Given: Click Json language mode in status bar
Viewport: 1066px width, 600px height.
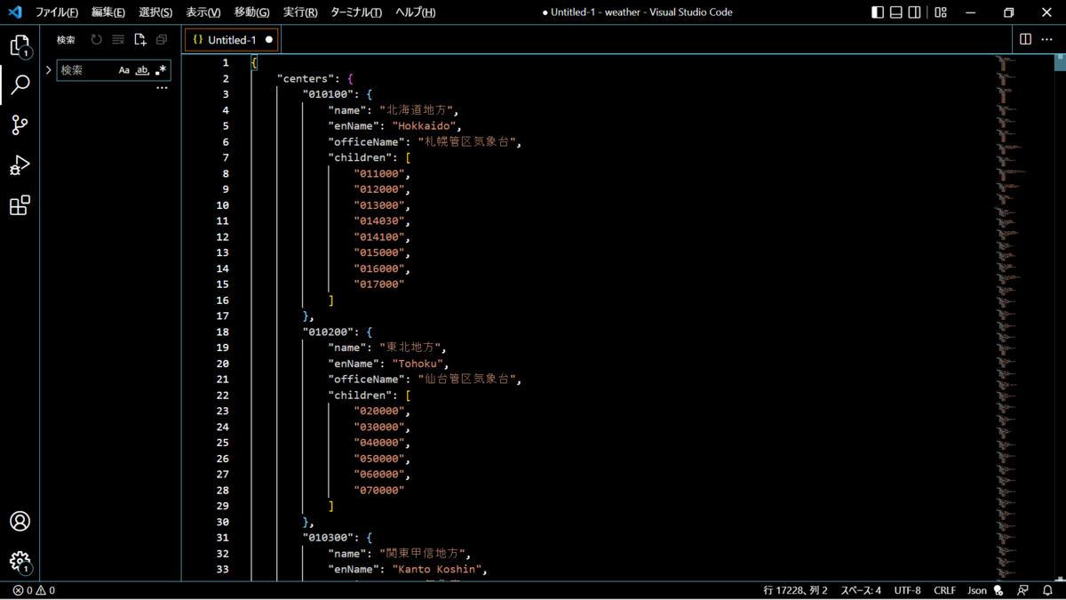Looking at the screenshot, I should pyautogui.click(x=977, y=590).
